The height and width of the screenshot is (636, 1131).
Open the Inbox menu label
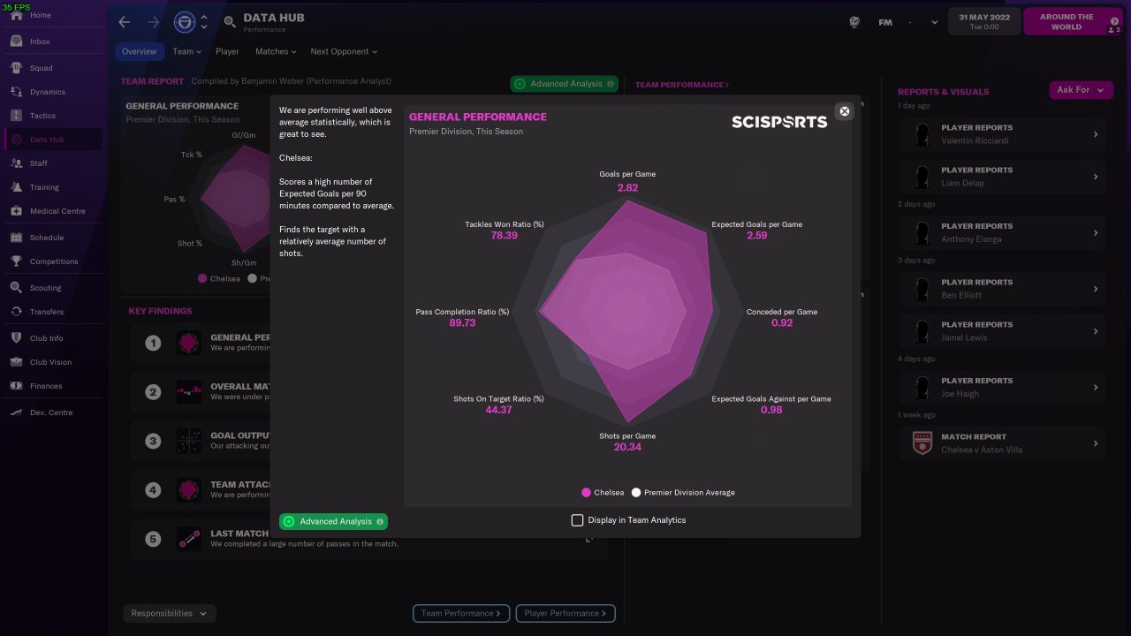point(40,42)
